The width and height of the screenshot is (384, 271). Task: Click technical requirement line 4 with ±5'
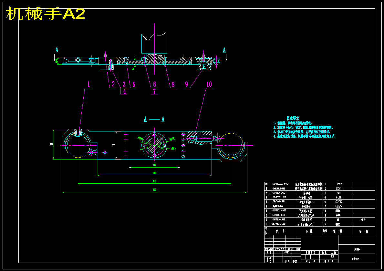coord(305,136)
